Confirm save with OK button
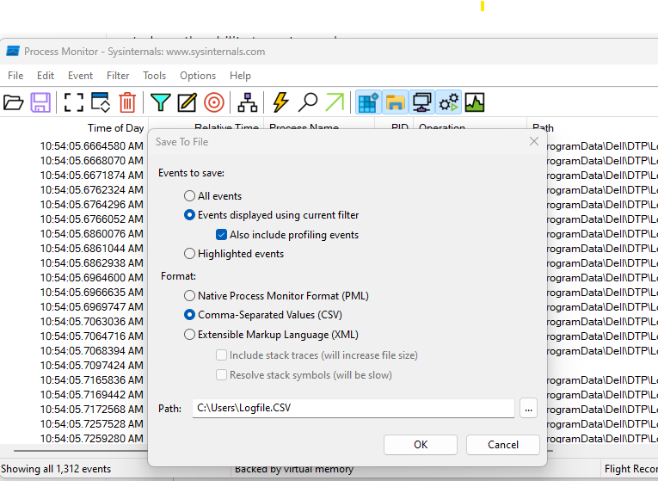 coord(421,445)
